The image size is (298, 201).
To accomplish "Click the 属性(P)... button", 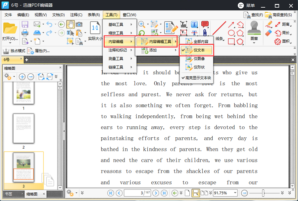I will 39,51.
